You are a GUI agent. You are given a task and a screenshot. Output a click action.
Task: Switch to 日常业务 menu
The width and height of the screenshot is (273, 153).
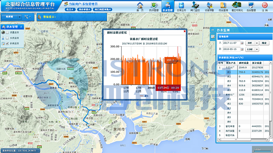pyautogui.click(x=182, y=6)
